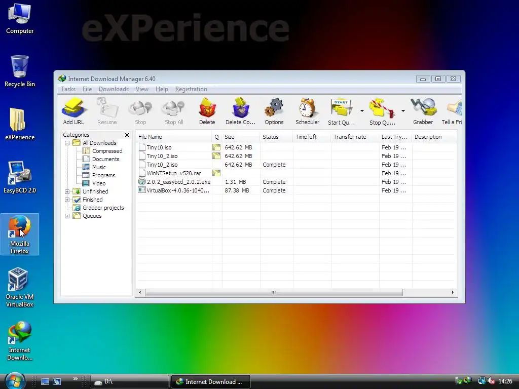Open the Tasks menu

point(68,89)
